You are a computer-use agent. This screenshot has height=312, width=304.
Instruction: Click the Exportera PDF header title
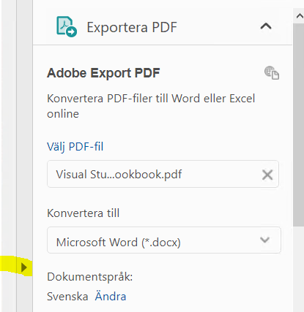[x=132, y=27]
